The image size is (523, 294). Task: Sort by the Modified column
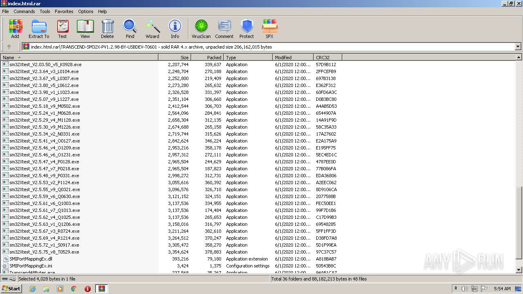tap(293, 58)
